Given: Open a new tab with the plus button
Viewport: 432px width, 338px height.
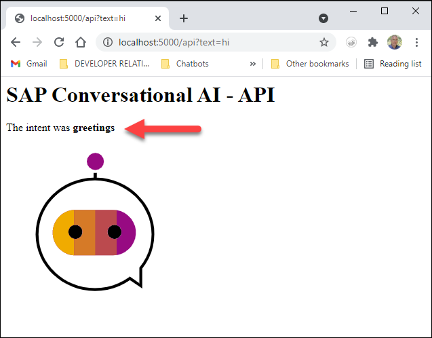Looking at the screenshot, I should point(184,18).
